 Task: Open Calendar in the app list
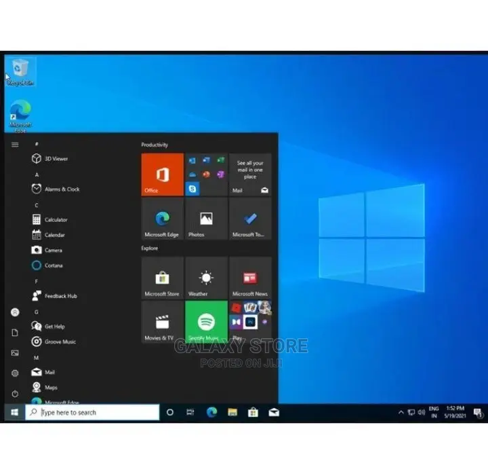tap(48, 235)
